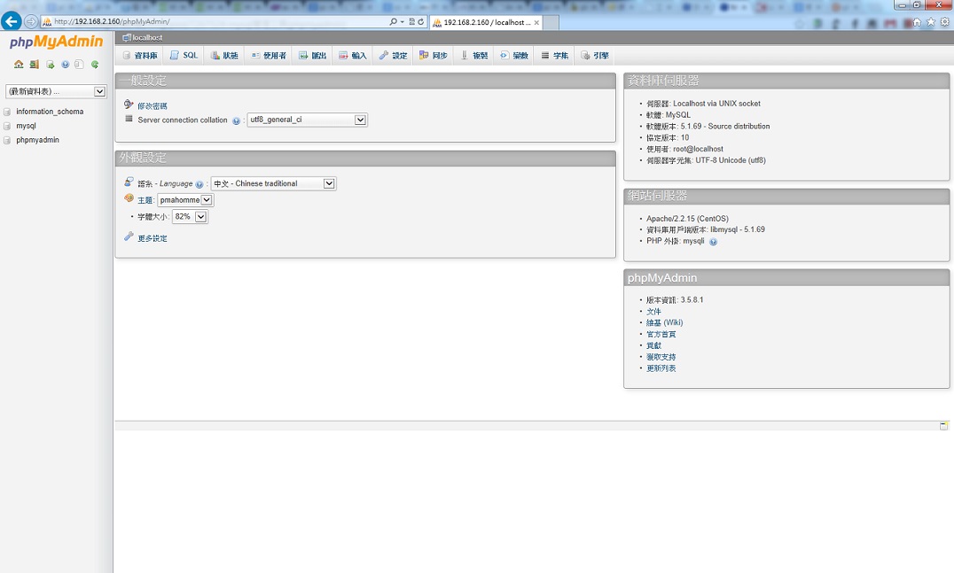Open browser home icon at top right

coord(917,22)
